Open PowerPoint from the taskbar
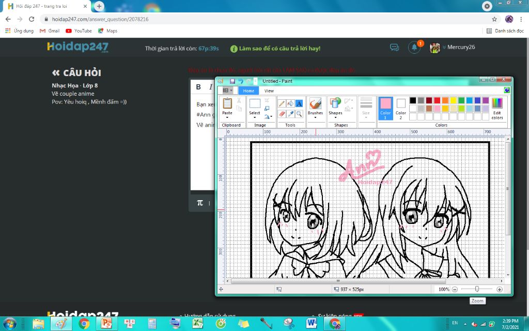Viewport: 529px width, 331px height. (x=106, y=324)
